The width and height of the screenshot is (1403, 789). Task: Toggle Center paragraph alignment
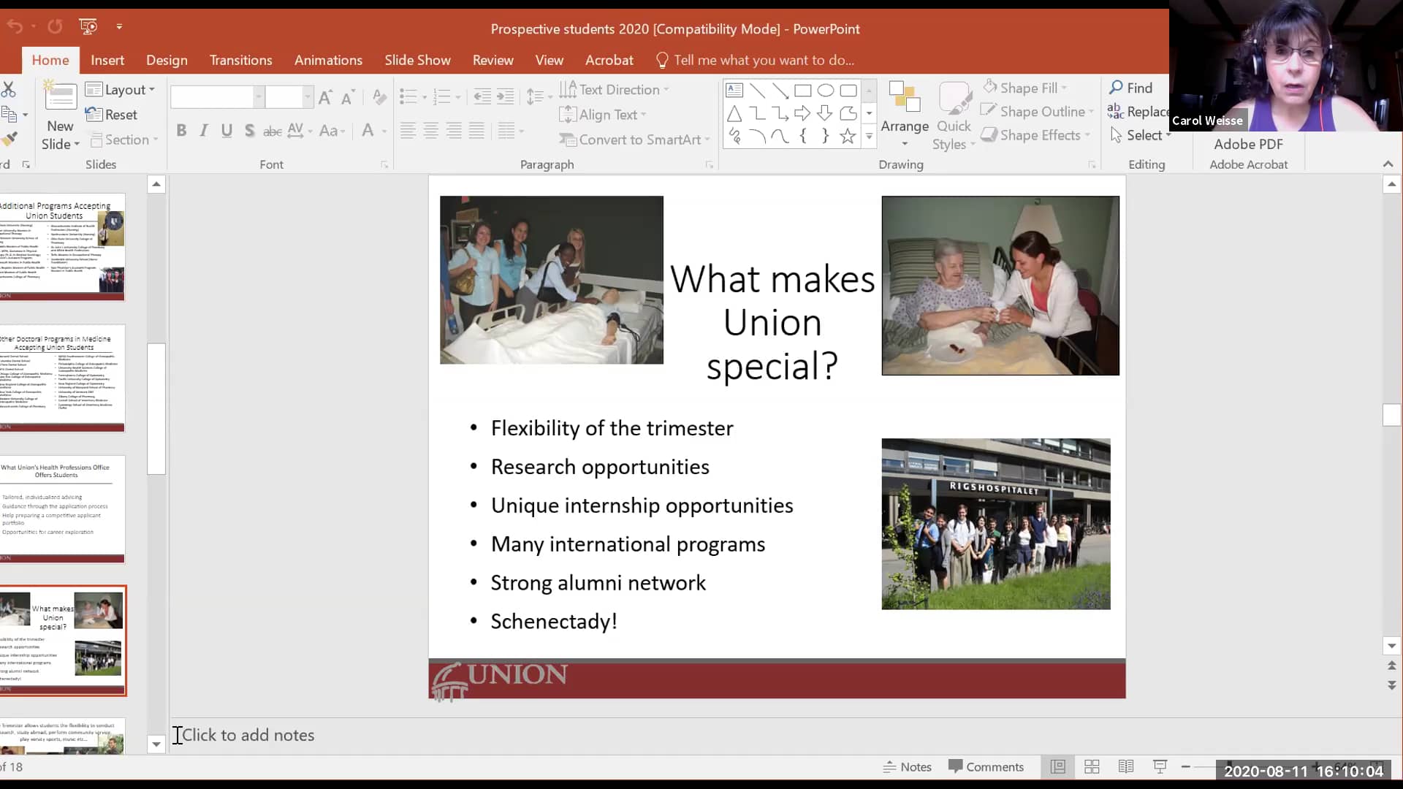pos(431,131)
